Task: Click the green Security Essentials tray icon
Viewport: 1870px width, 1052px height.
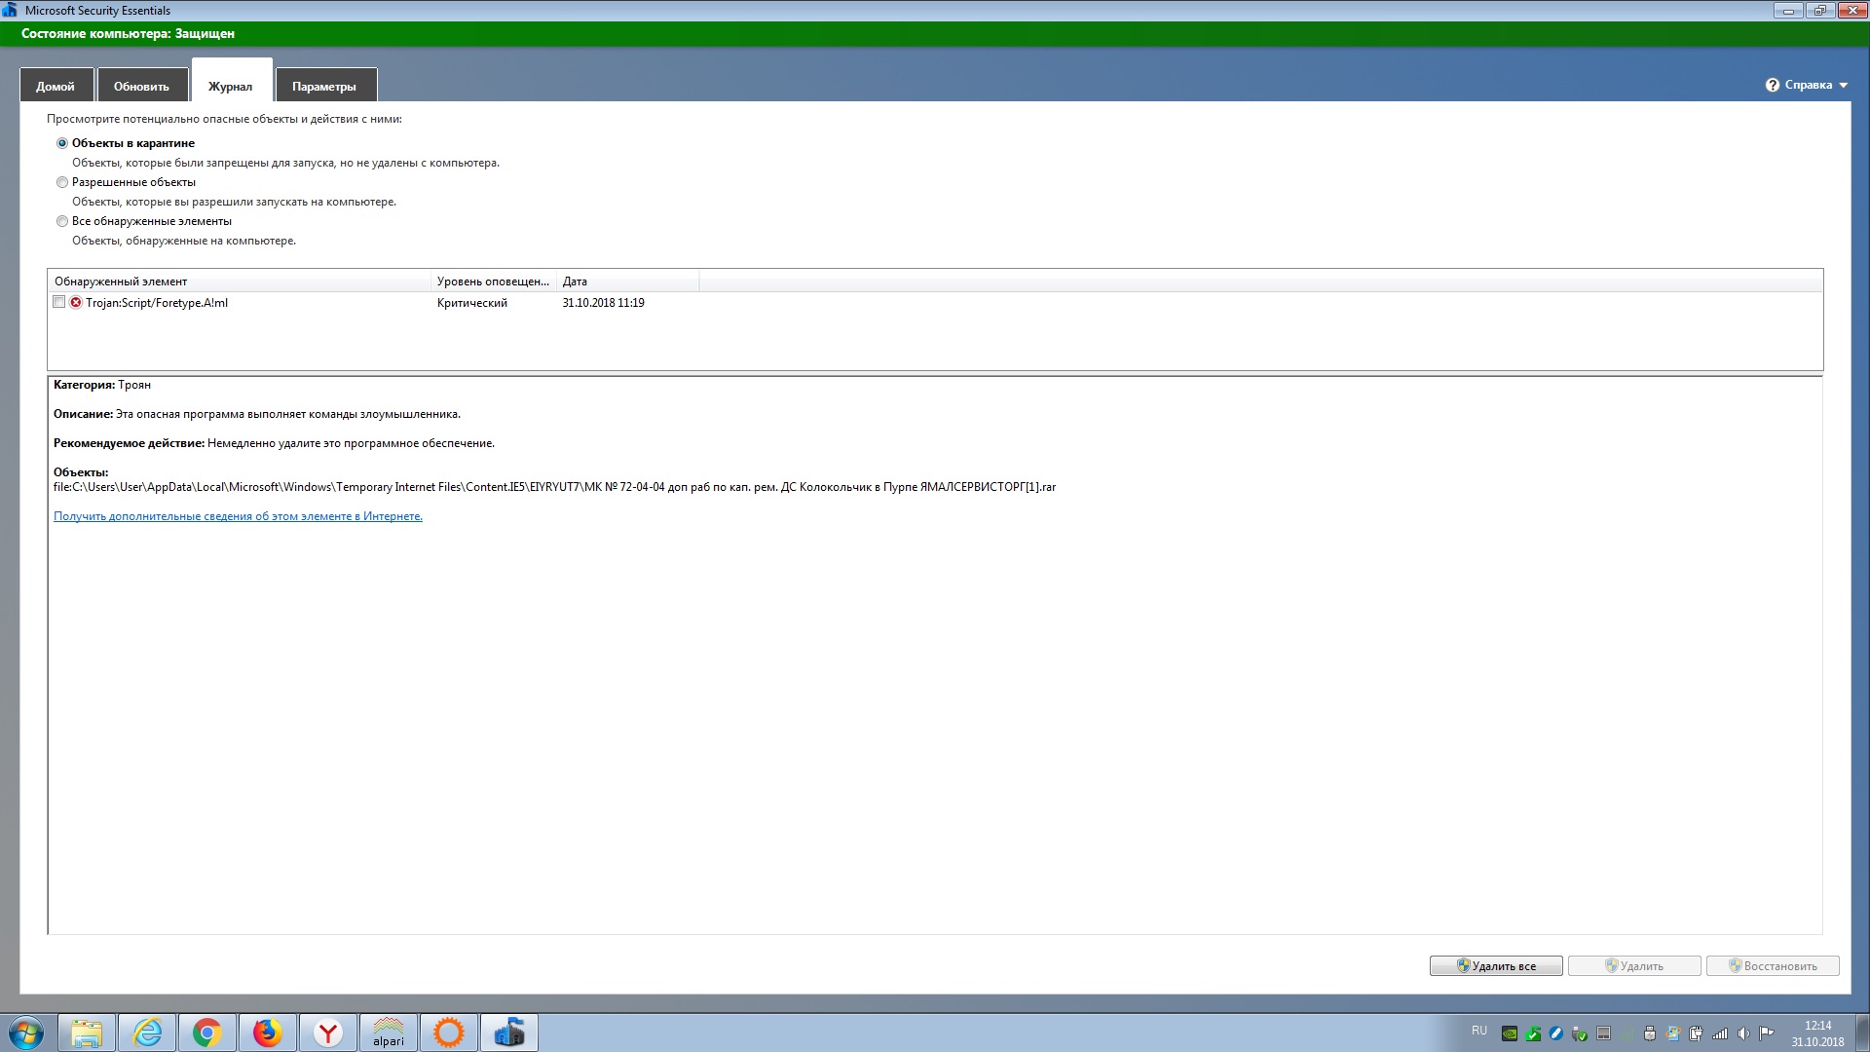Action: 1533,1033
